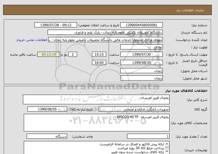
Task: Click the price validity date 1399/08/30
Action: click(x=141, y=62)
